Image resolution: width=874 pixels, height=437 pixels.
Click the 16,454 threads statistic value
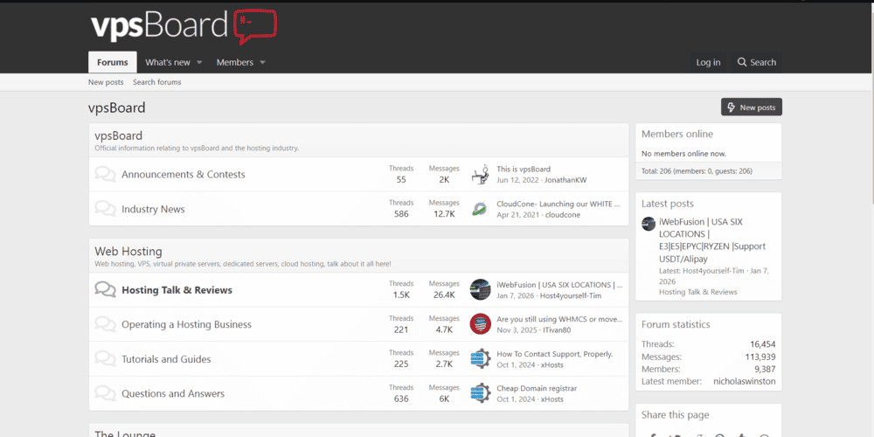pos(762,344)
